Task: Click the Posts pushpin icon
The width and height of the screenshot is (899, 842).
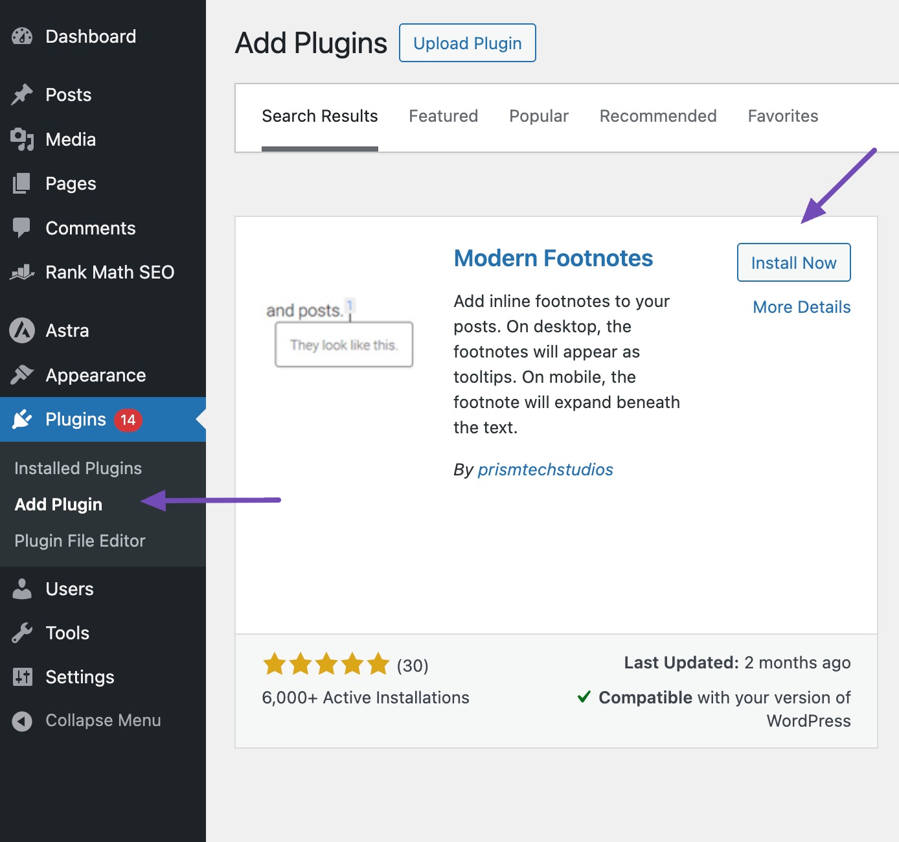Action: [x=22, y=95]
